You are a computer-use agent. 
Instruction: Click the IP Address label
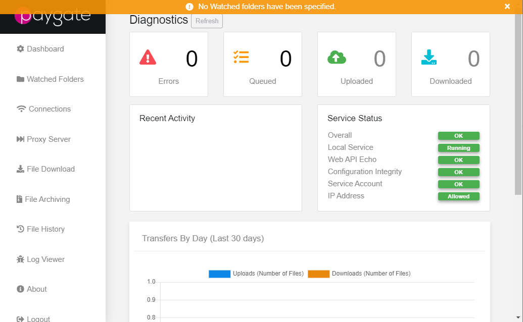click(x=346, y=196)
